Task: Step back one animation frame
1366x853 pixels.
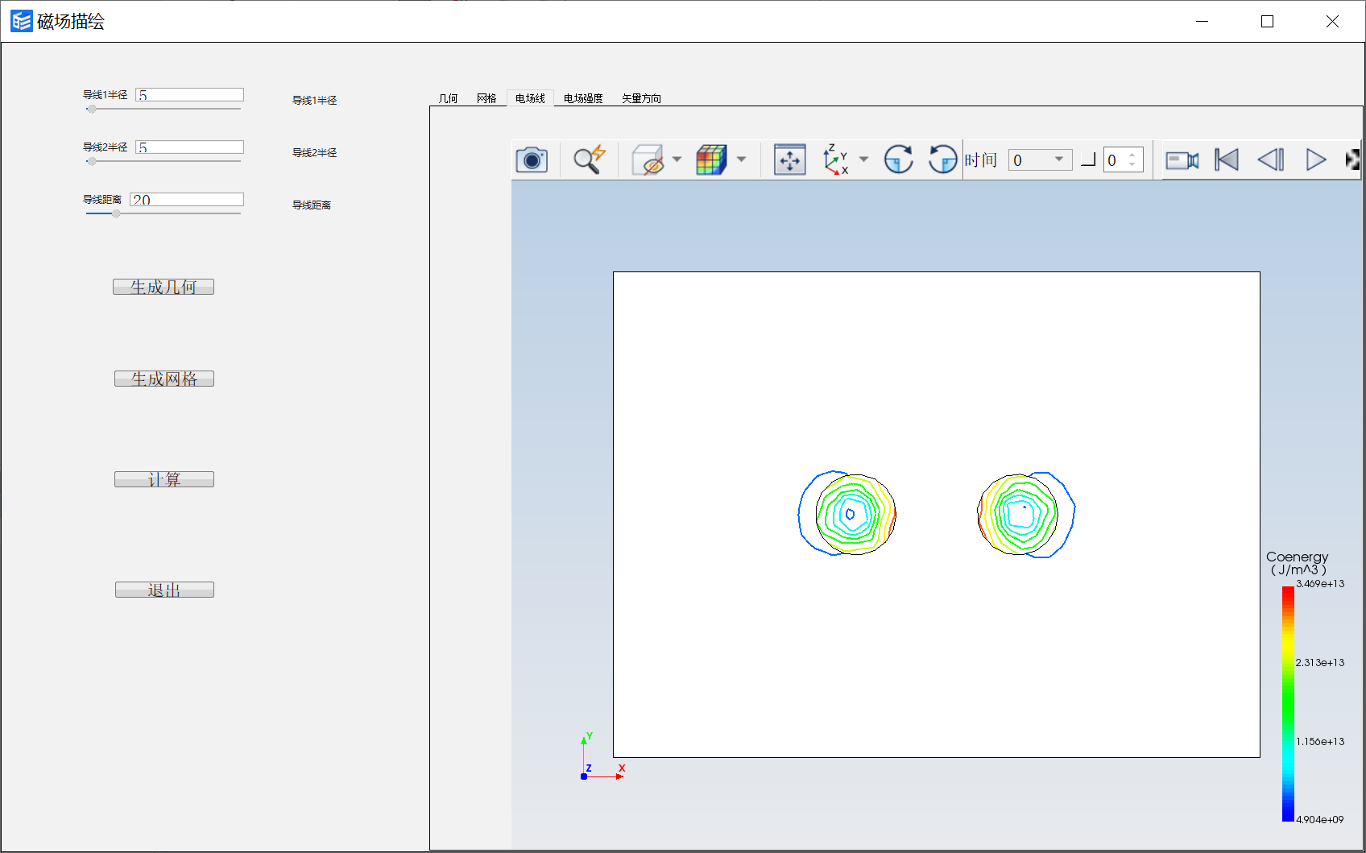Action: click(x=1271, y=159)
